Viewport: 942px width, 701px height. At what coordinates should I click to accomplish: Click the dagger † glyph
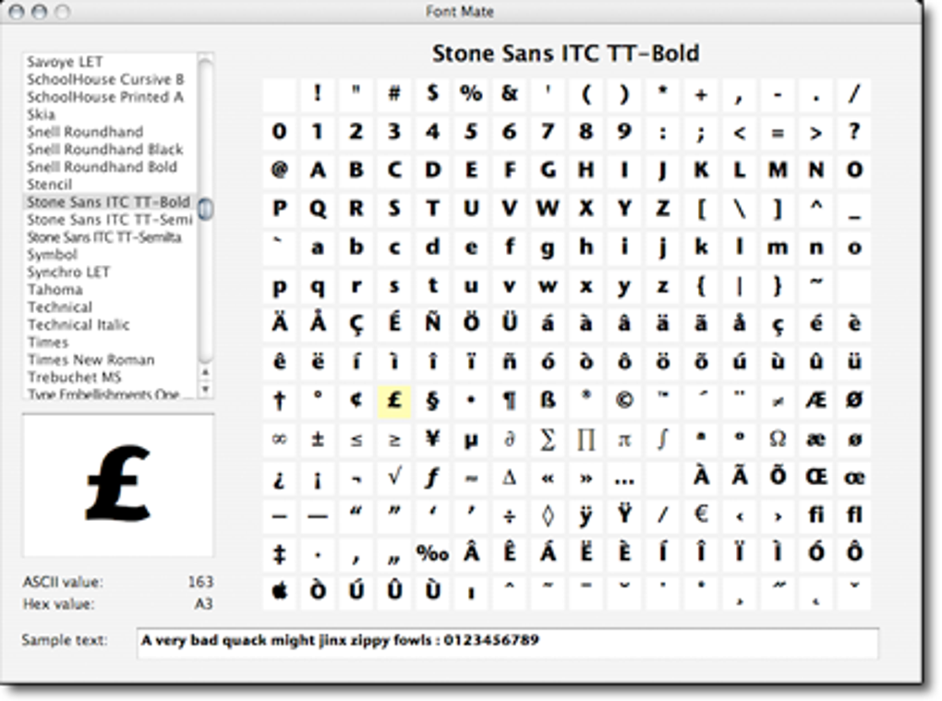click(280, 401)
